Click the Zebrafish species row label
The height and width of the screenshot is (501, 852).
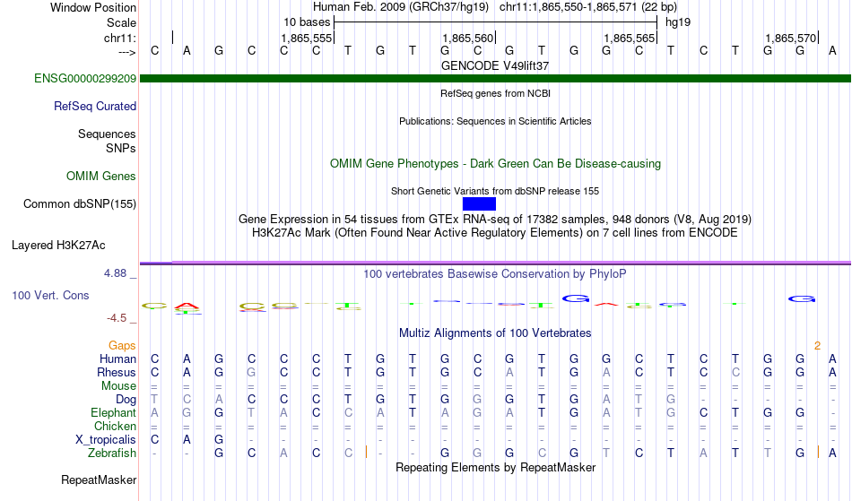tap(112, 453)
